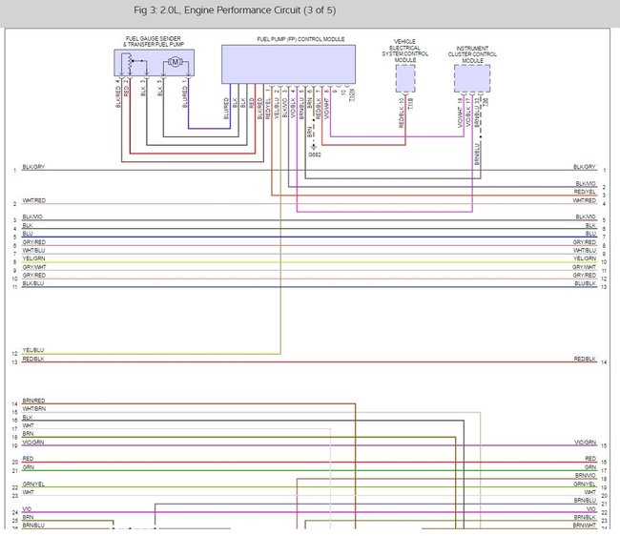Click the 'BLK/BLU' wire label at line 11

point(33,284)
